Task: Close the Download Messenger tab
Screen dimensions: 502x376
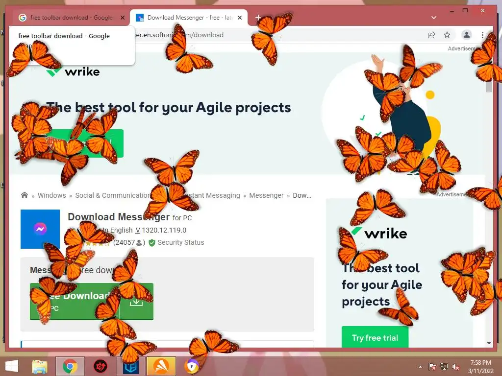Action: tap(239, 18)
